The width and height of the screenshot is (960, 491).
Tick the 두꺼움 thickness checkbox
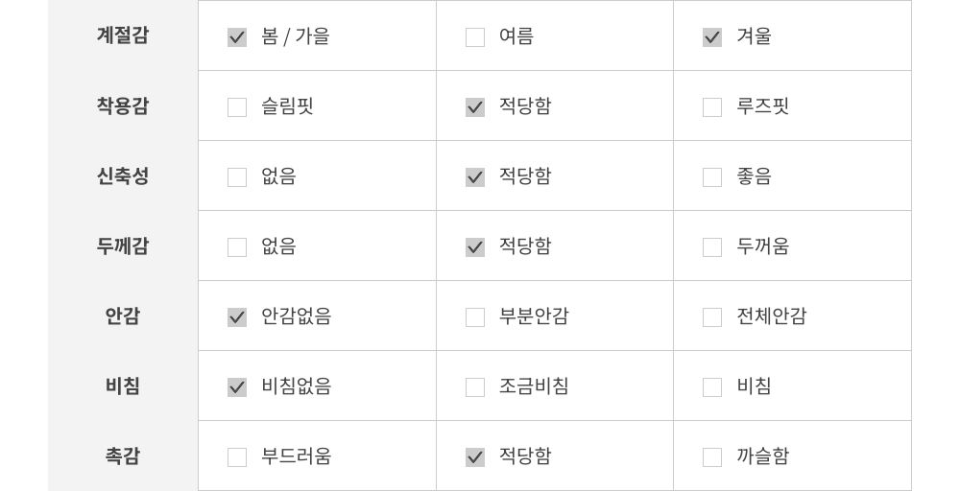pyautogui.click(x=712, y=247)
